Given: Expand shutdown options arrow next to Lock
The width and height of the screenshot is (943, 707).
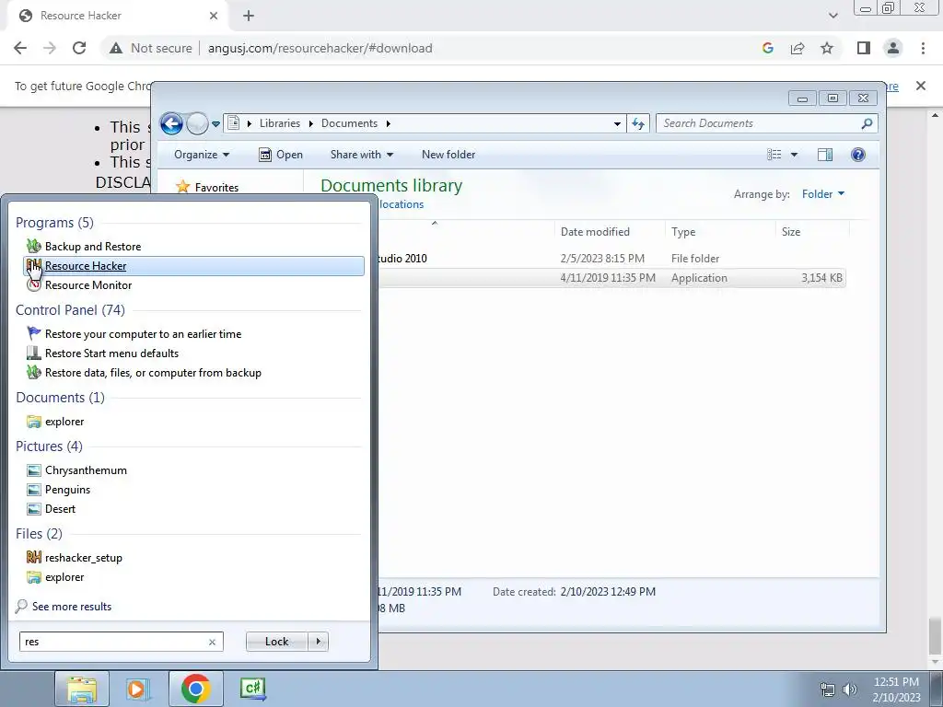Looking at the screenshot, I should pos(318,642).
